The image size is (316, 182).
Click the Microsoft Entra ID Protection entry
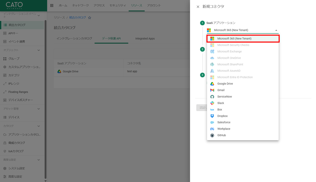coord(243,77)
